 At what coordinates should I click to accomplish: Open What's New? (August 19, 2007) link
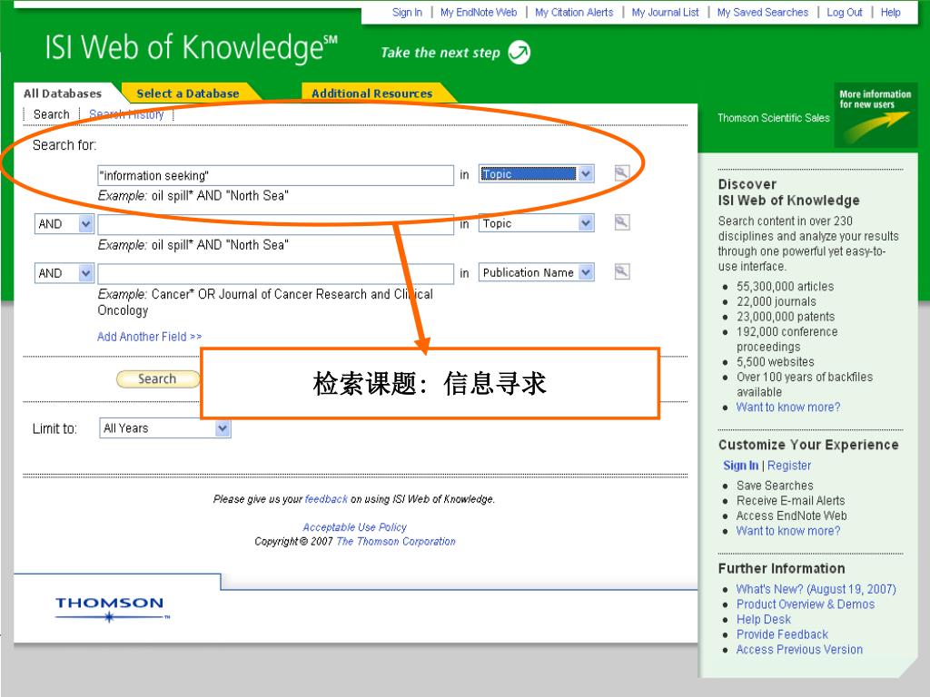816,589
